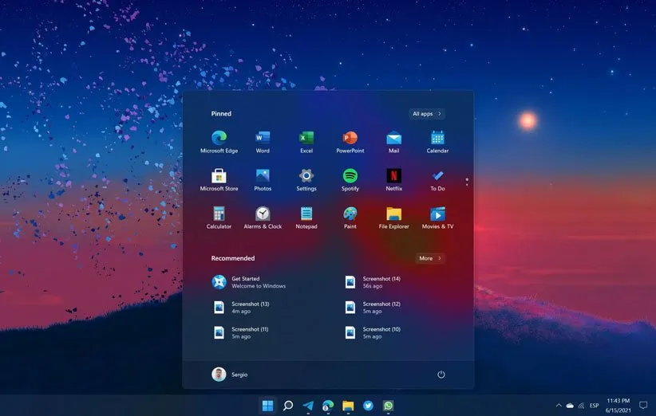Open Get Started recommended item
The width and height of the screenshot is (656, 416).
(x=249, y=282)
